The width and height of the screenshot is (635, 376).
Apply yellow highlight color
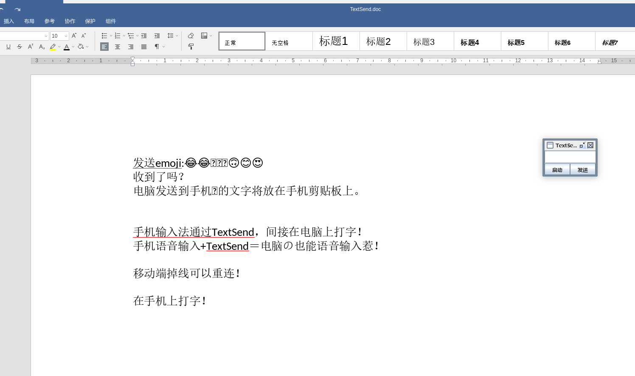pos(53,47)
